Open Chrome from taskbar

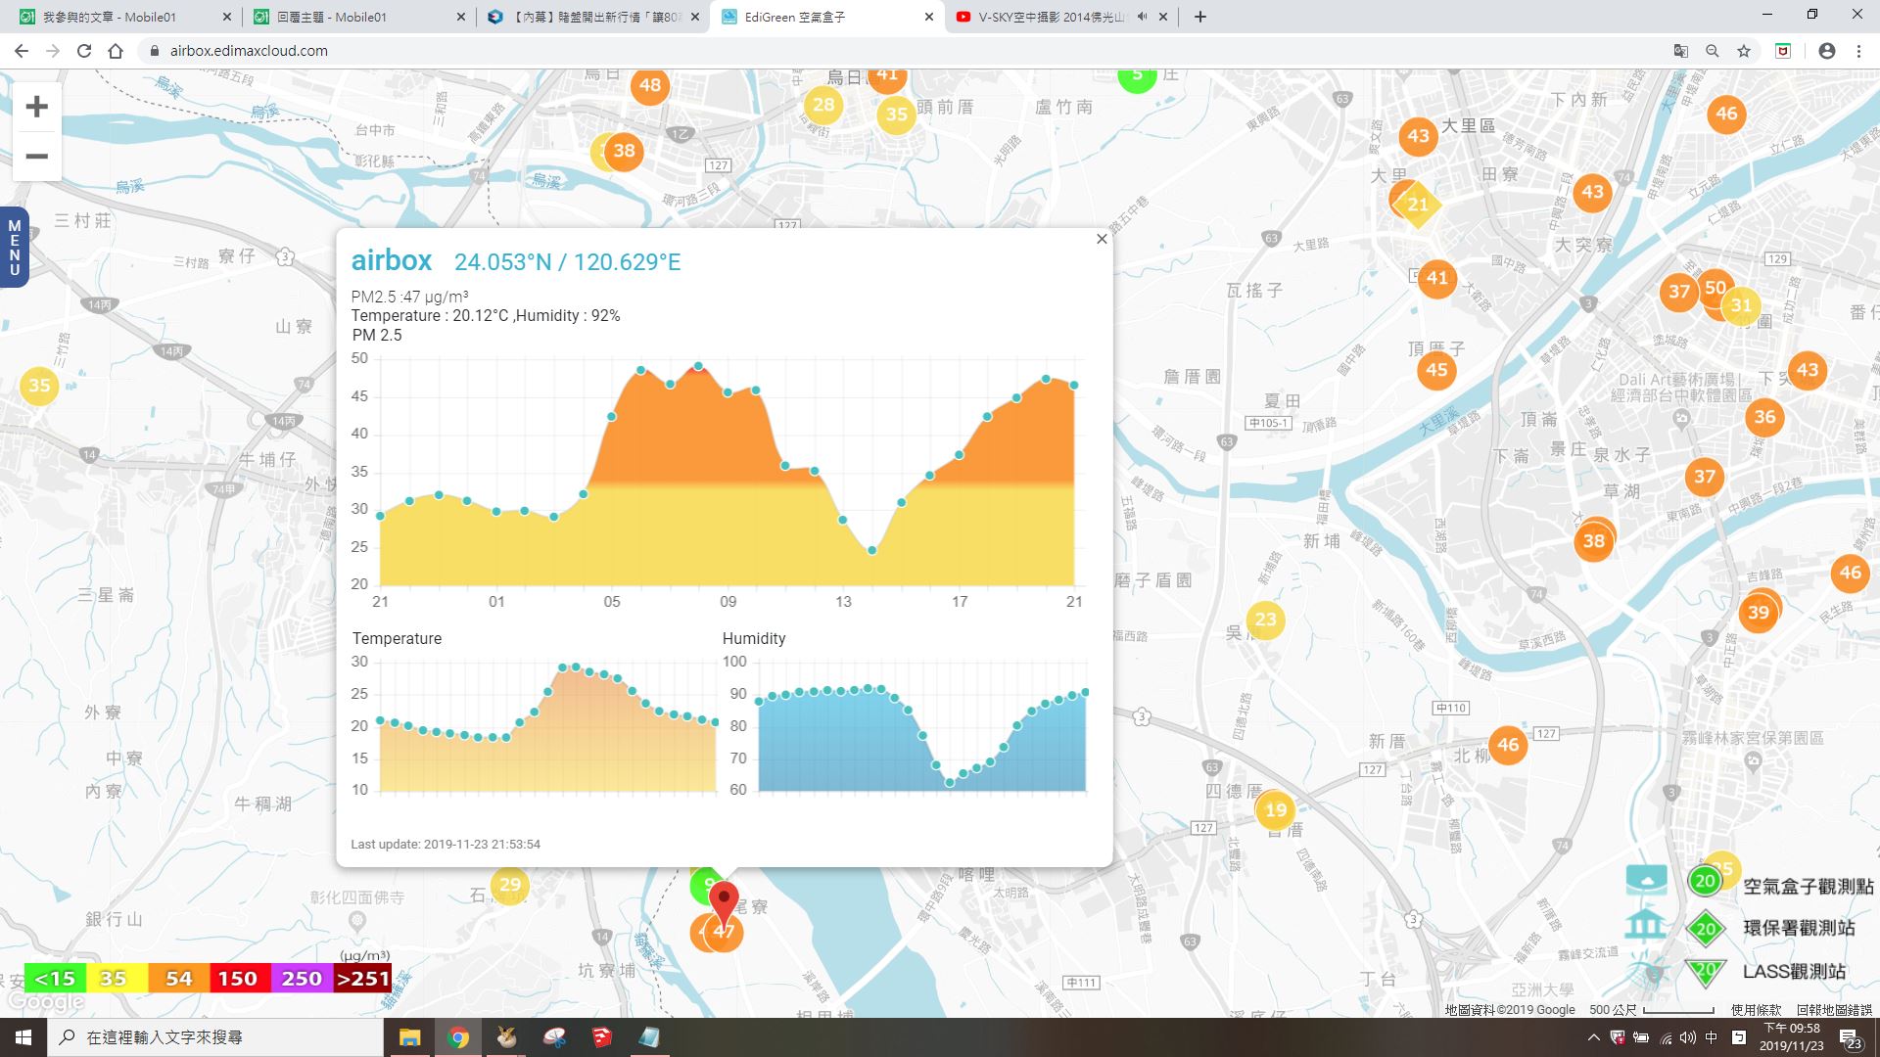(458, 1037)
